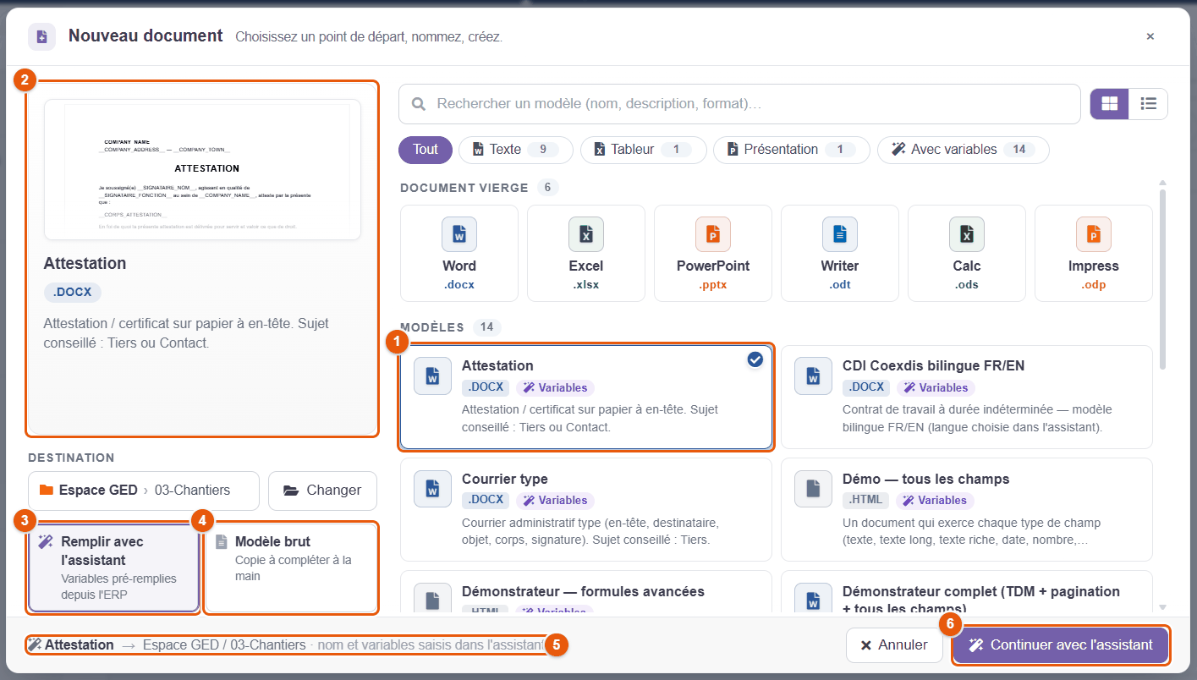Open the Espace GED breadcrumb path
The image size is (1197, 680).
144,491
